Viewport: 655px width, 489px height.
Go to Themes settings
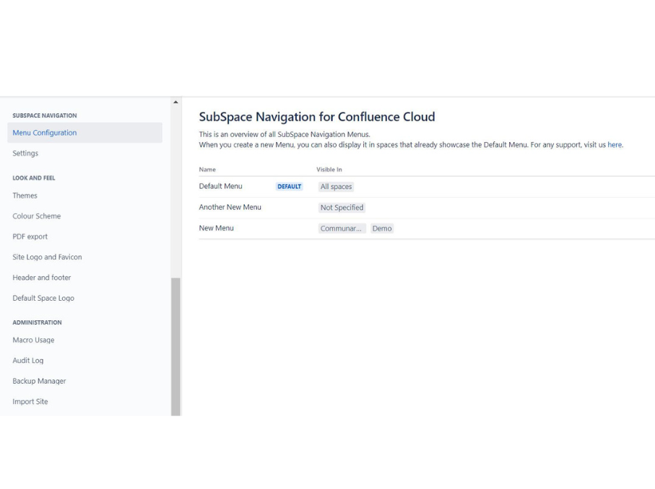click(x=25, y=195)
